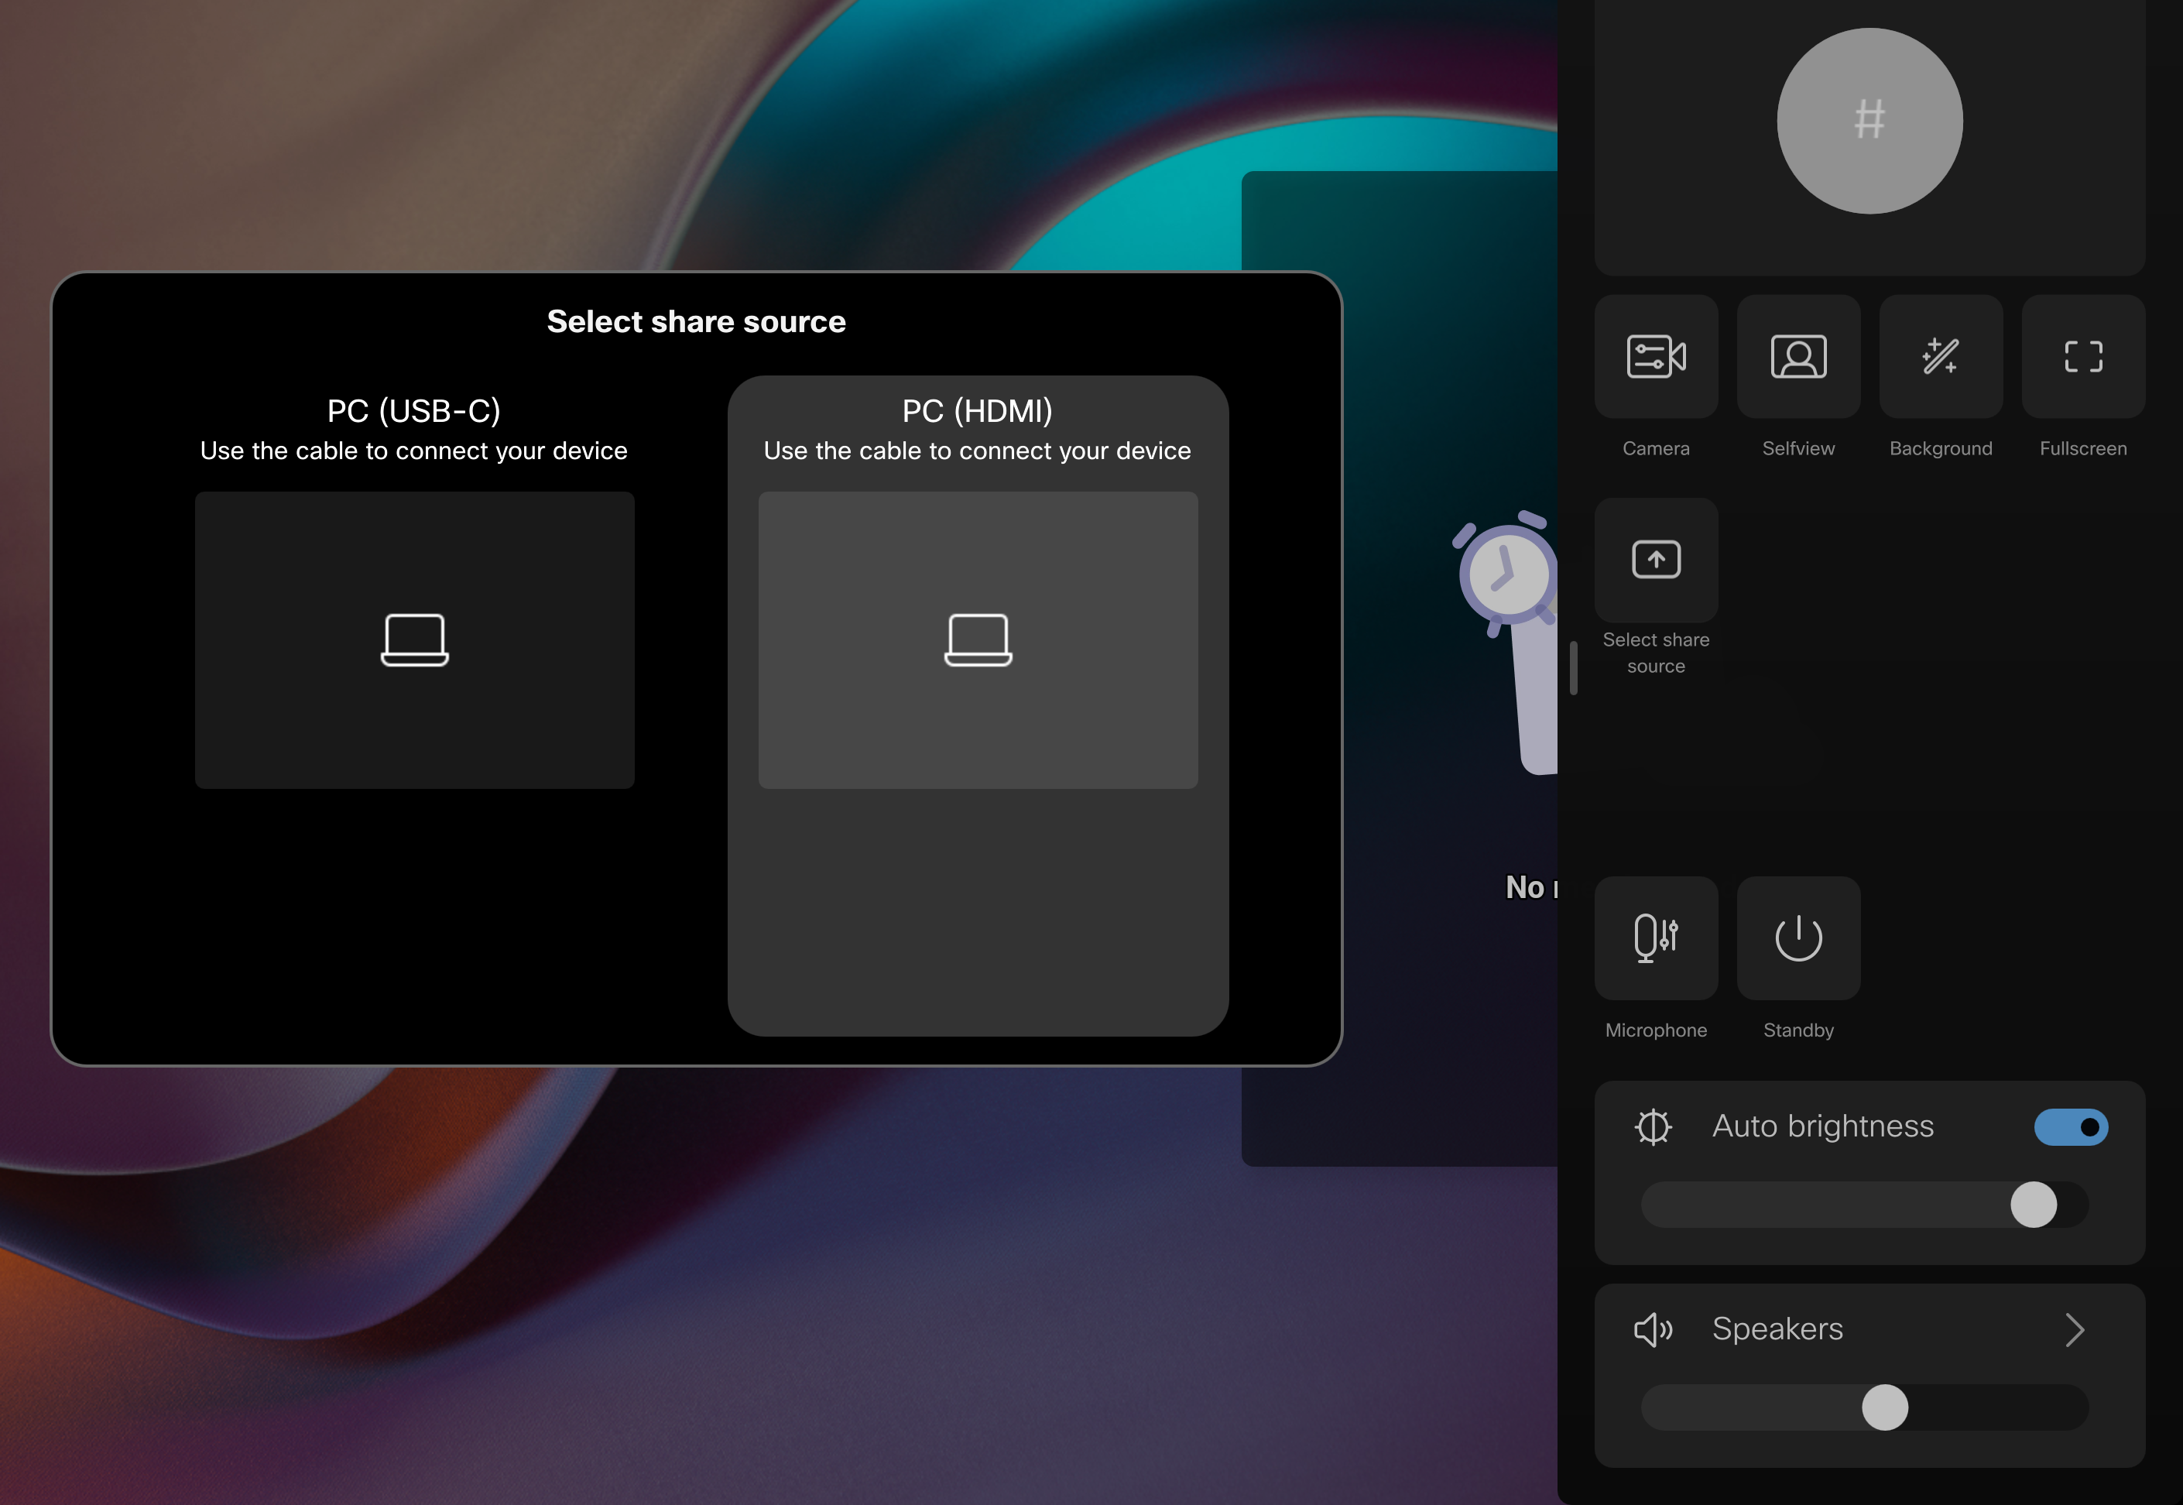Click Select share source icon
The image size is (2183, 1505).
(1656, 561)
